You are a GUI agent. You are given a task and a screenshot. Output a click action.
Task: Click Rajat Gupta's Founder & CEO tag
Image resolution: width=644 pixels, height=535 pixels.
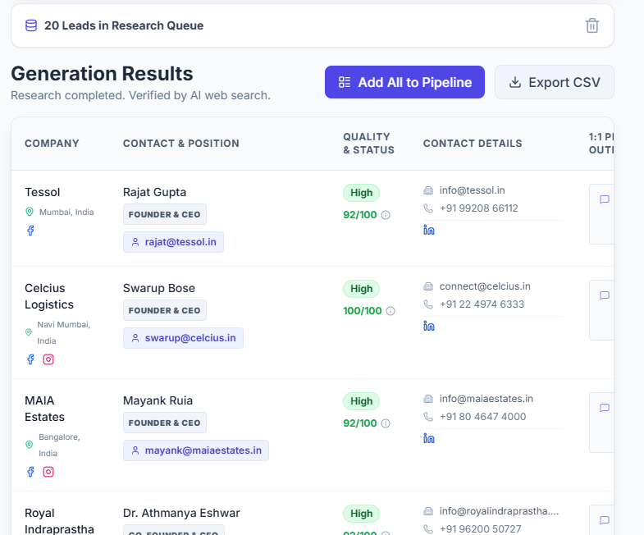pos(165,214)
